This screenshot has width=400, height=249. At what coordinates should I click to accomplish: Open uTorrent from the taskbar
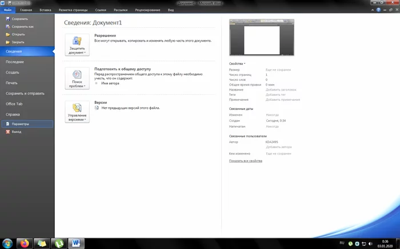click(x=59, y=244)
